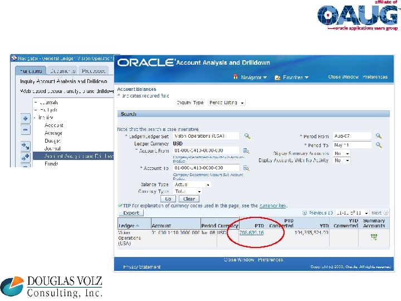Click the Period To input field
The width and height of the screenshot is (401, 301).
click(352, 145)
